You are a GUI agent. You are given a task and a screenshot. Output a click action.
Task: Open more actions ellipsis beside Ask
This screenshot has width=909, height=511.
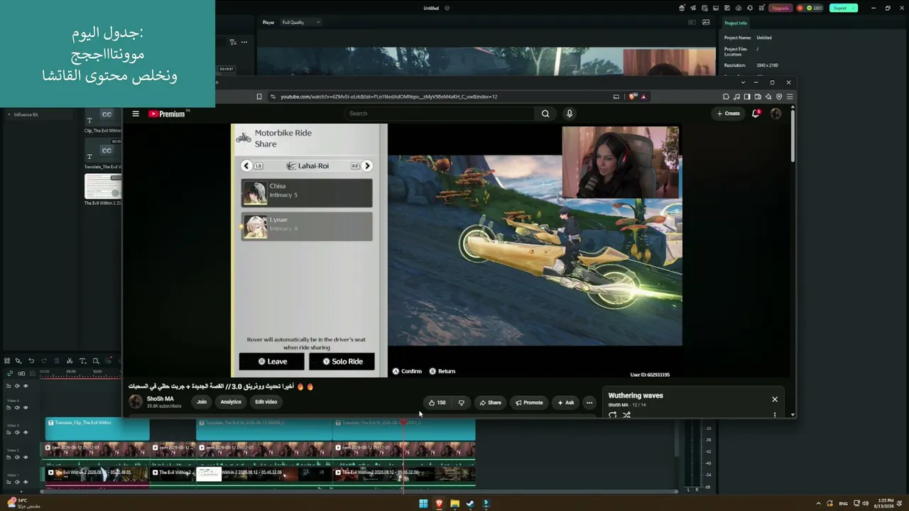(589, 402)
